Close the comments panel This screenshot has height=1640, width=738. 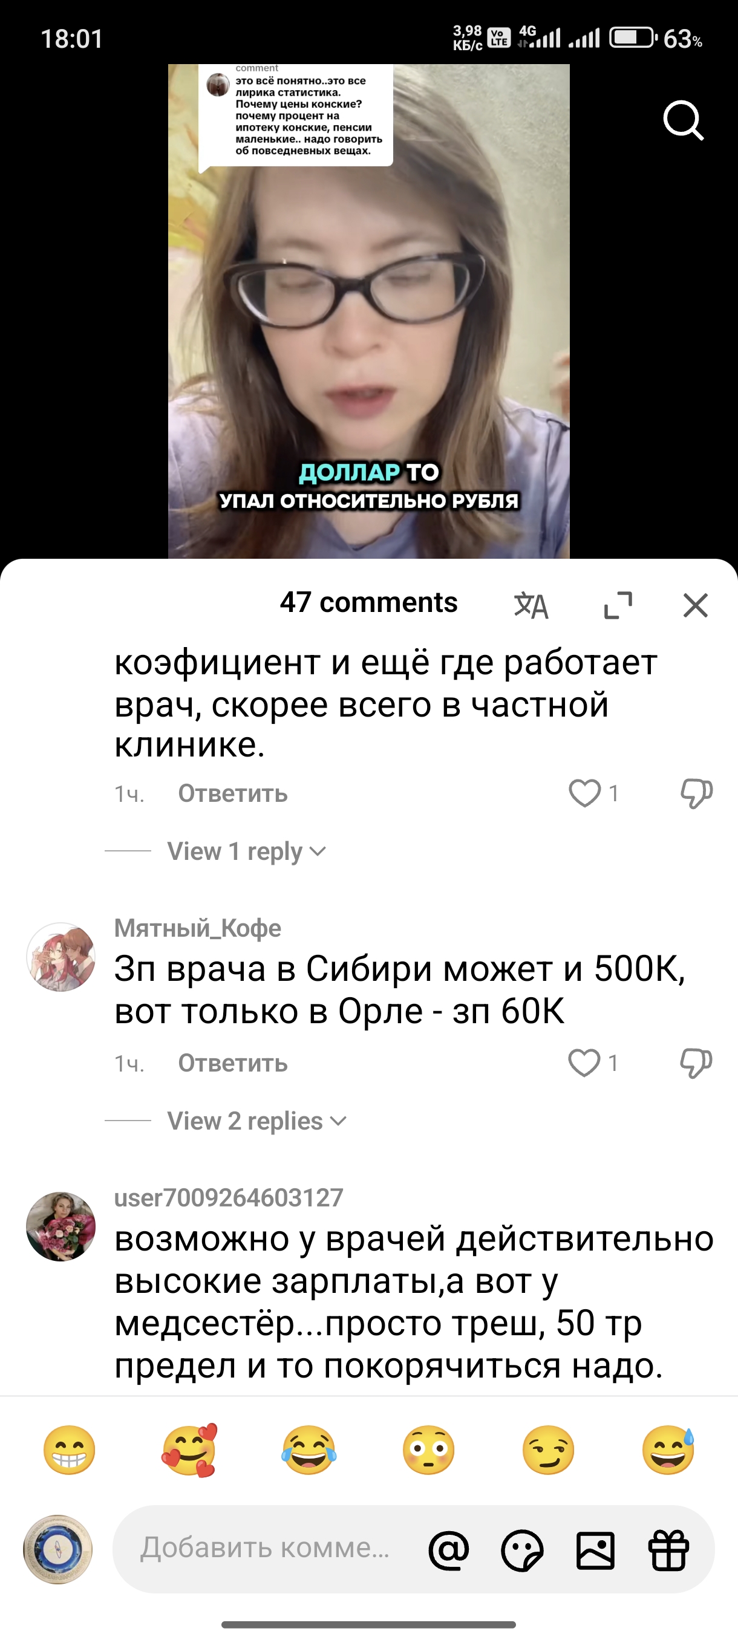pyautogui.click(x=695, y=605)
